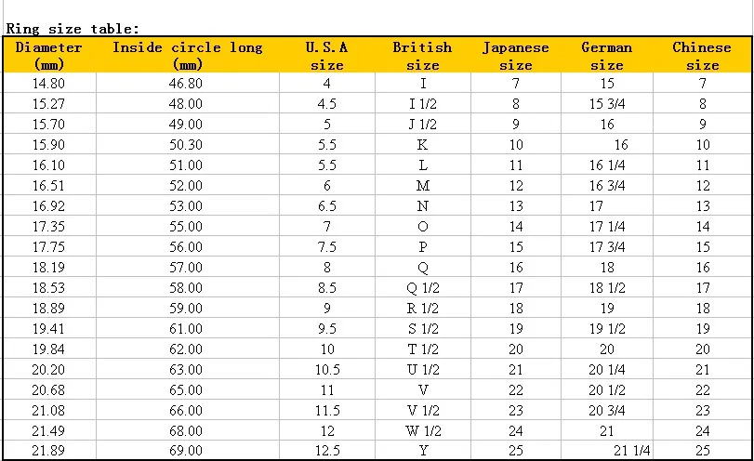Image resolution: width=754 pixels, height=461 pixels.
Task: Select the cell with diameter 14.80
Action: [x=49, y=83]
